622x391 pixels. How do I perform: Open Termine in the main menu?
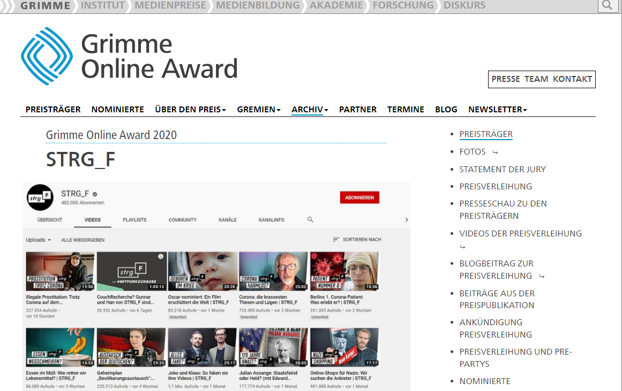406,109
